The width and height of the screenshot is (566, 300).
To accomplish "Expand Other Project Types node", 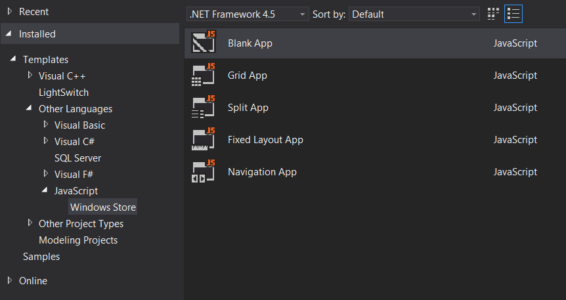I will (x=30, y=223).
